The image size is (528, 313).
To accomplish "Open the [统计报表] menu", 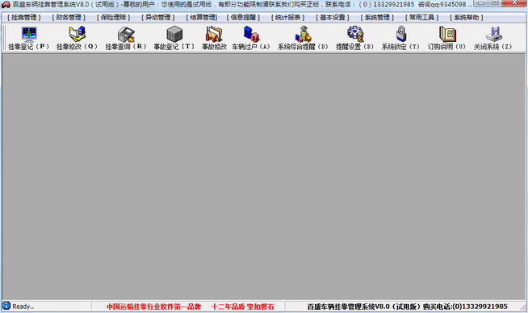I will [287, 18].
